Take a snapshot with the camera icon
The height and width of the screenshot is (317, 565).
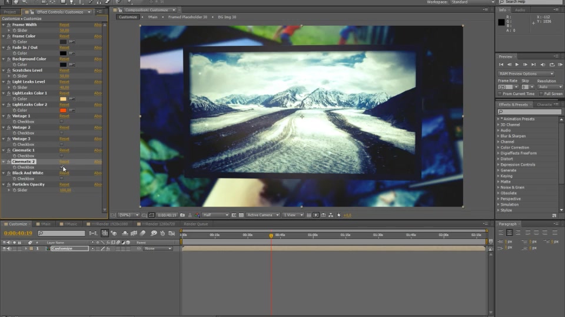coord(182,215)
